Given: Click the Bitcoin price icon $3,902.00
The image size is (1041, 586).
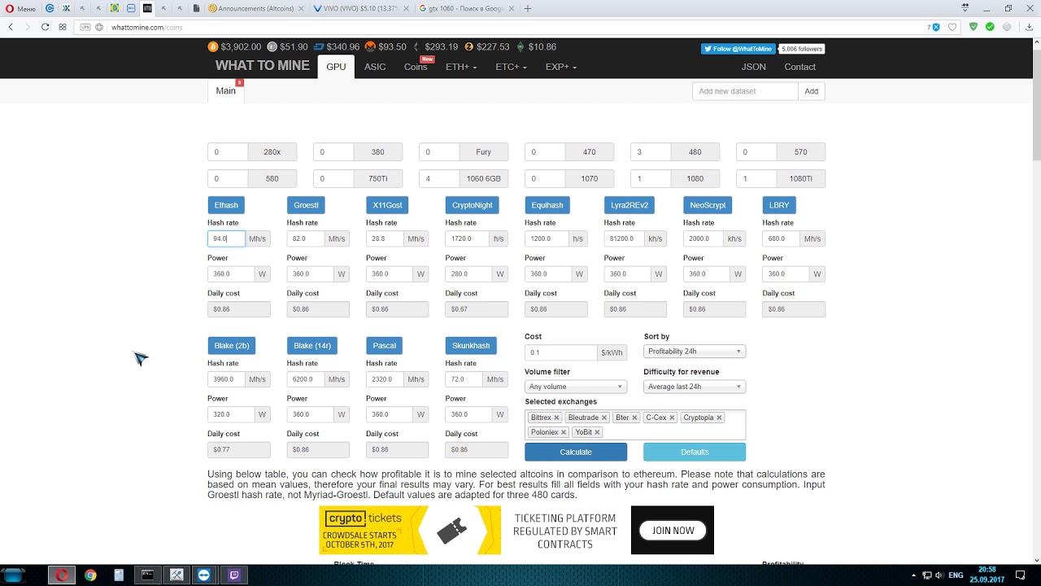Looking at the screenshot, I should [x=213, y=47].
